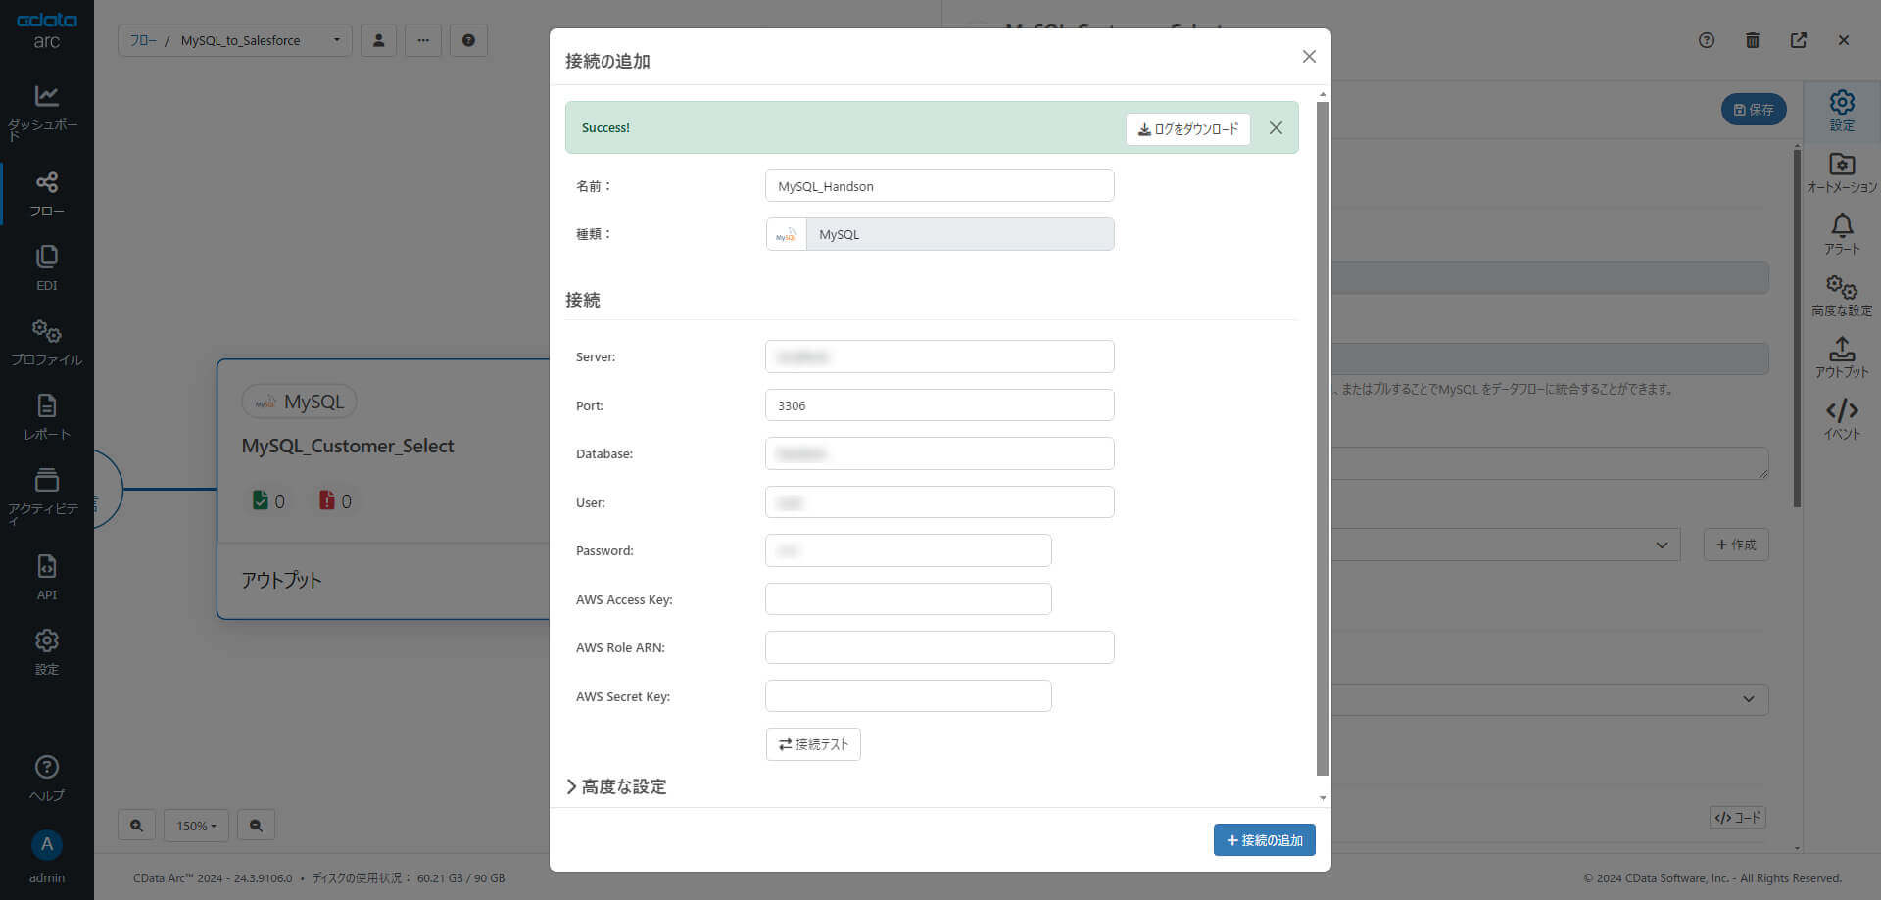Open the Activity section in the sidebar
The image size is (1881, 900).
pyautogui.click(x=46, y=496)
